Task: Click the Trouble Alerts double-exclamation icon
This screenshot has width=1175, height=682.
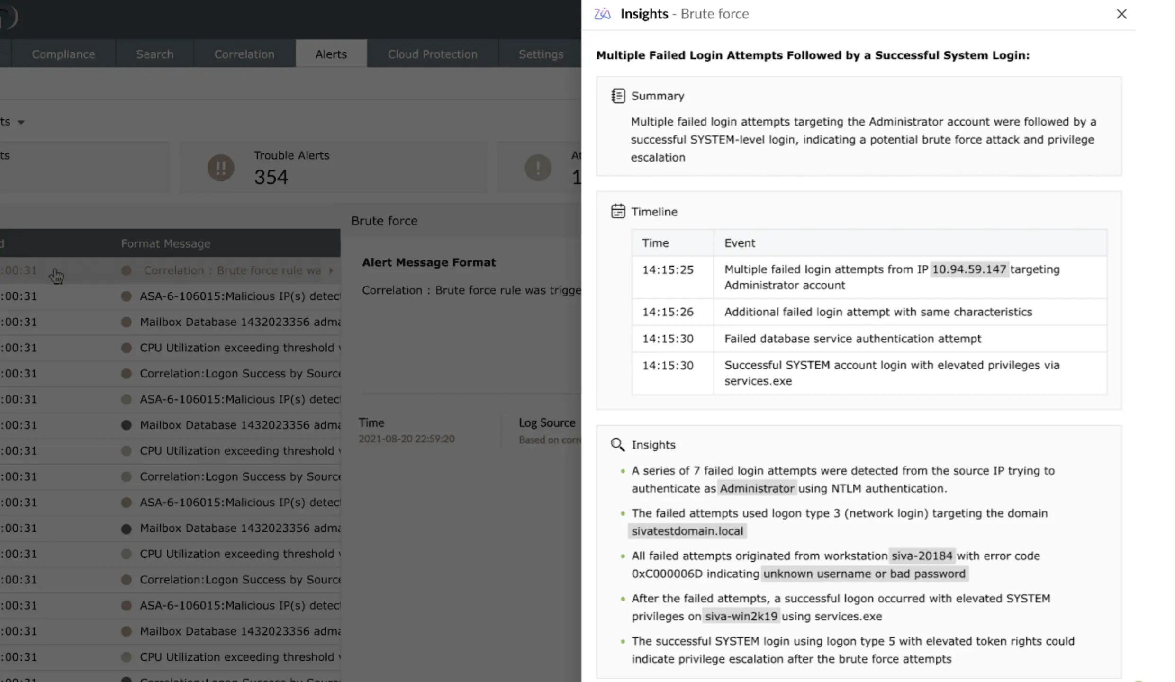Action: [221, 168]
